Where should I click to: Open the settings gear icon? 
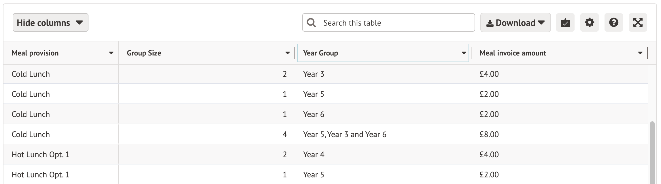tap(589, 22)
